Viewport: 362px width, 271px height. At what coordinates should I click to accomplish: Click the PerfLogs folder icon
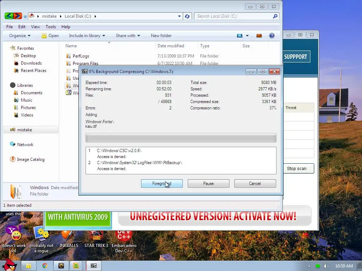pyautogui.click(x=68, y=56)
